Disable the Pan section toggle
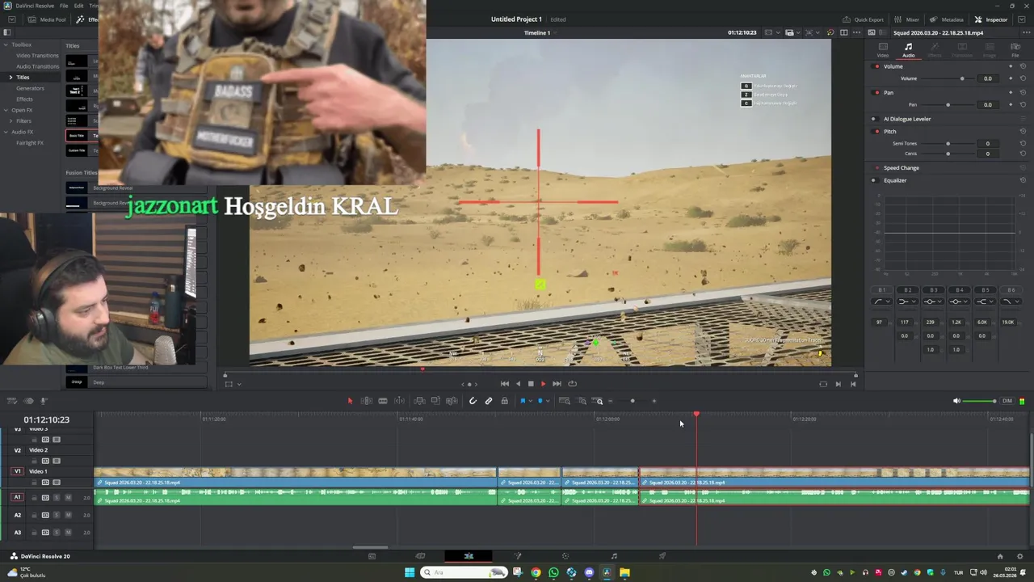The image size is (1034, 582). point(876,92)
